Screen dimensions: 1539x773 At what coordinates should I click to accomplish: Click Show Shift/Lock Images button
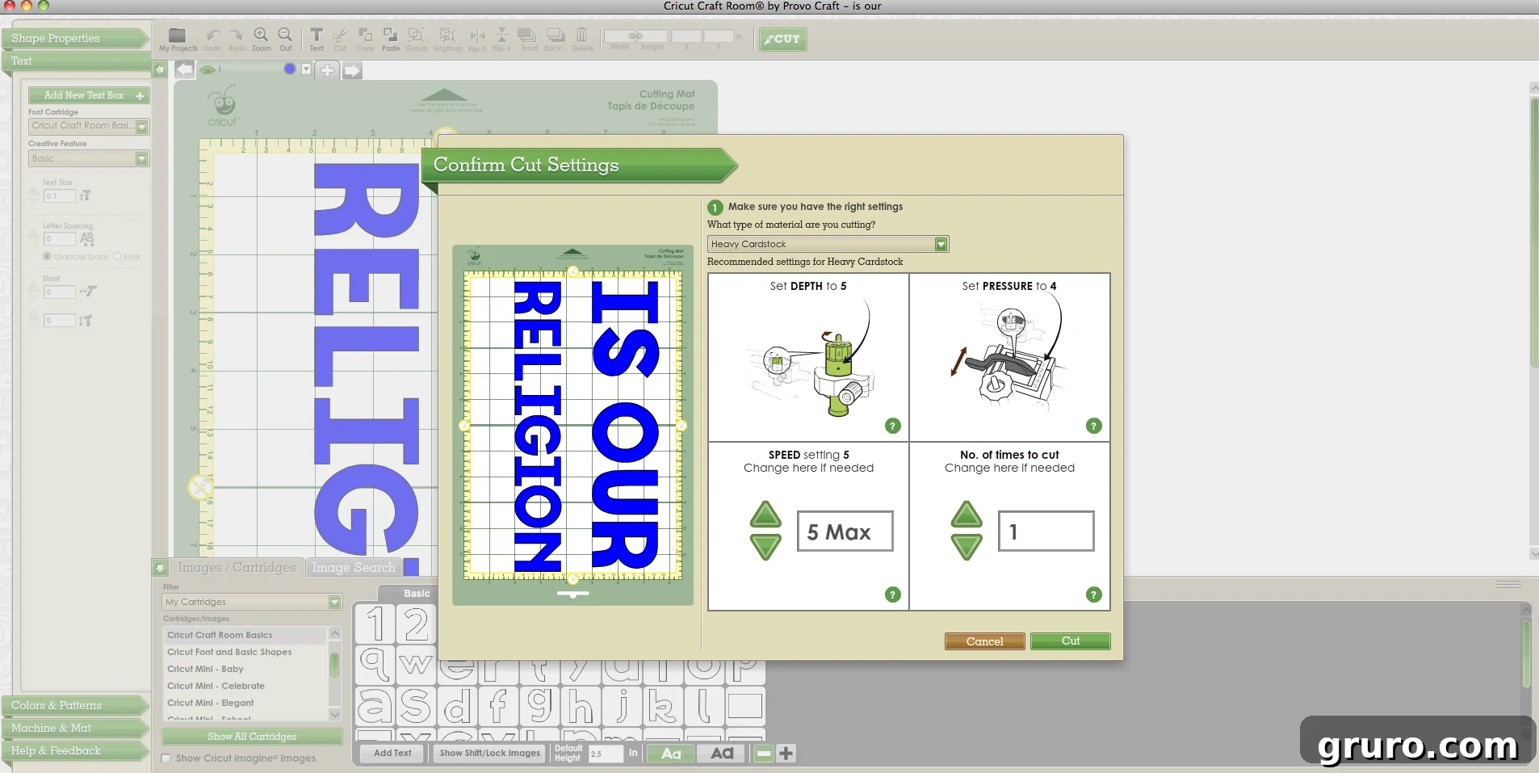(490, 754)
